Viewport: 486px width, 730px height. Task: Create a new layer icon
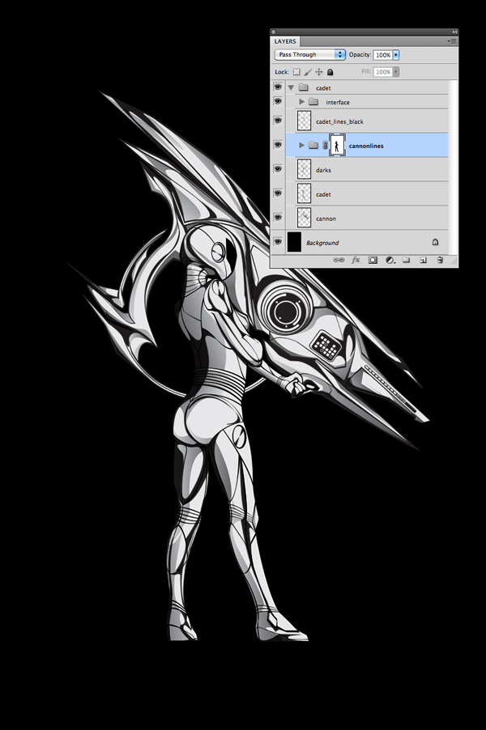423,260
